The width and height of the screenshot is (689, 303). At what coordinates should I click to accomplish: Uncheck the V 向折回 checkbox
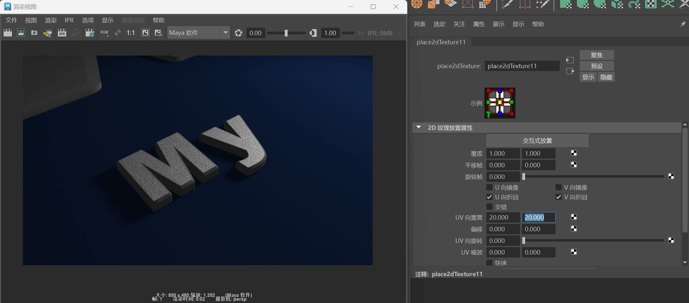[558, 197]
